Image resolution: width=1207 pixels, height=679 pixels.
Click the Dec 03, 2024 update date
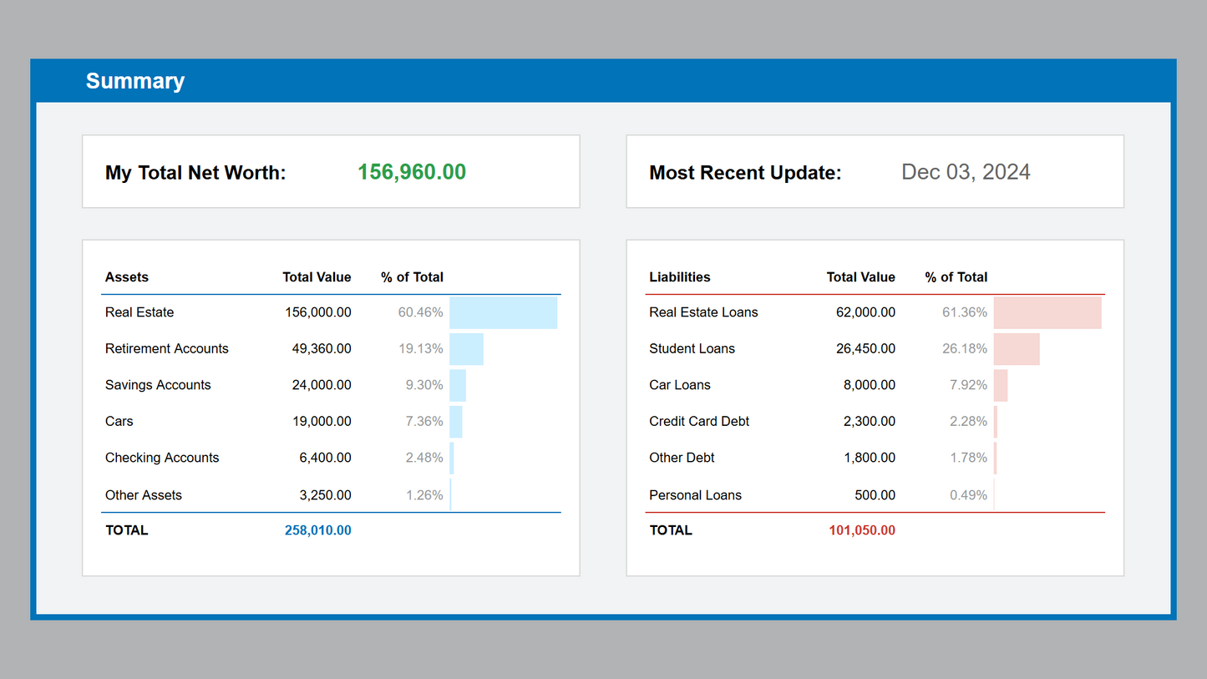click(966, 172)
